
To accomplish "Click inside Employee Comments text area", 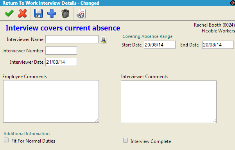I will tap(51, 101).
